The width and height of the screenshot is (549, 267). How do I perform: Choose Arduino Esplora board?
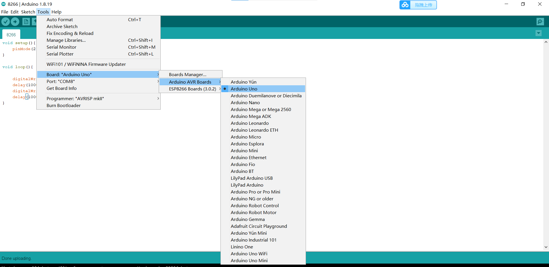click(x=263, y=144)
